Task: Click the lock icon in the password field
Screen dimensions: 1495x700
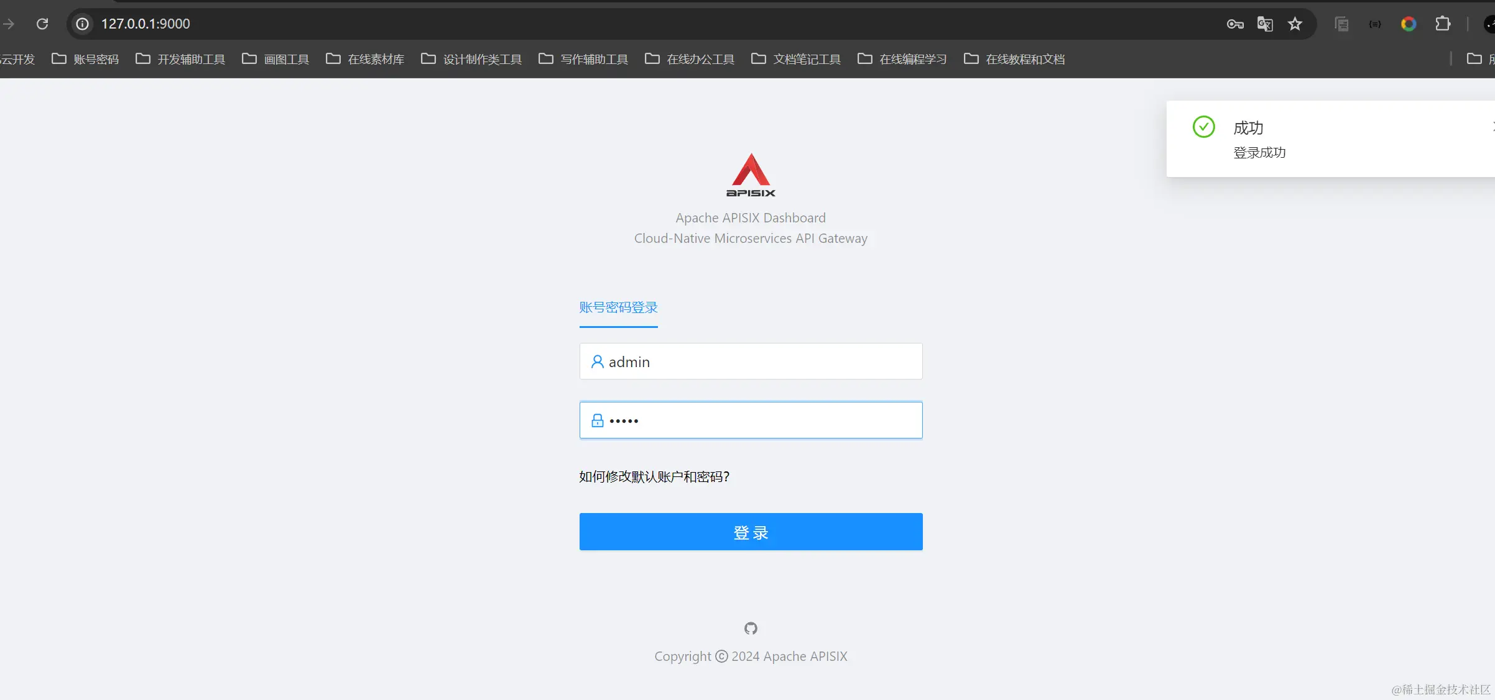Action: pos(597,420)
